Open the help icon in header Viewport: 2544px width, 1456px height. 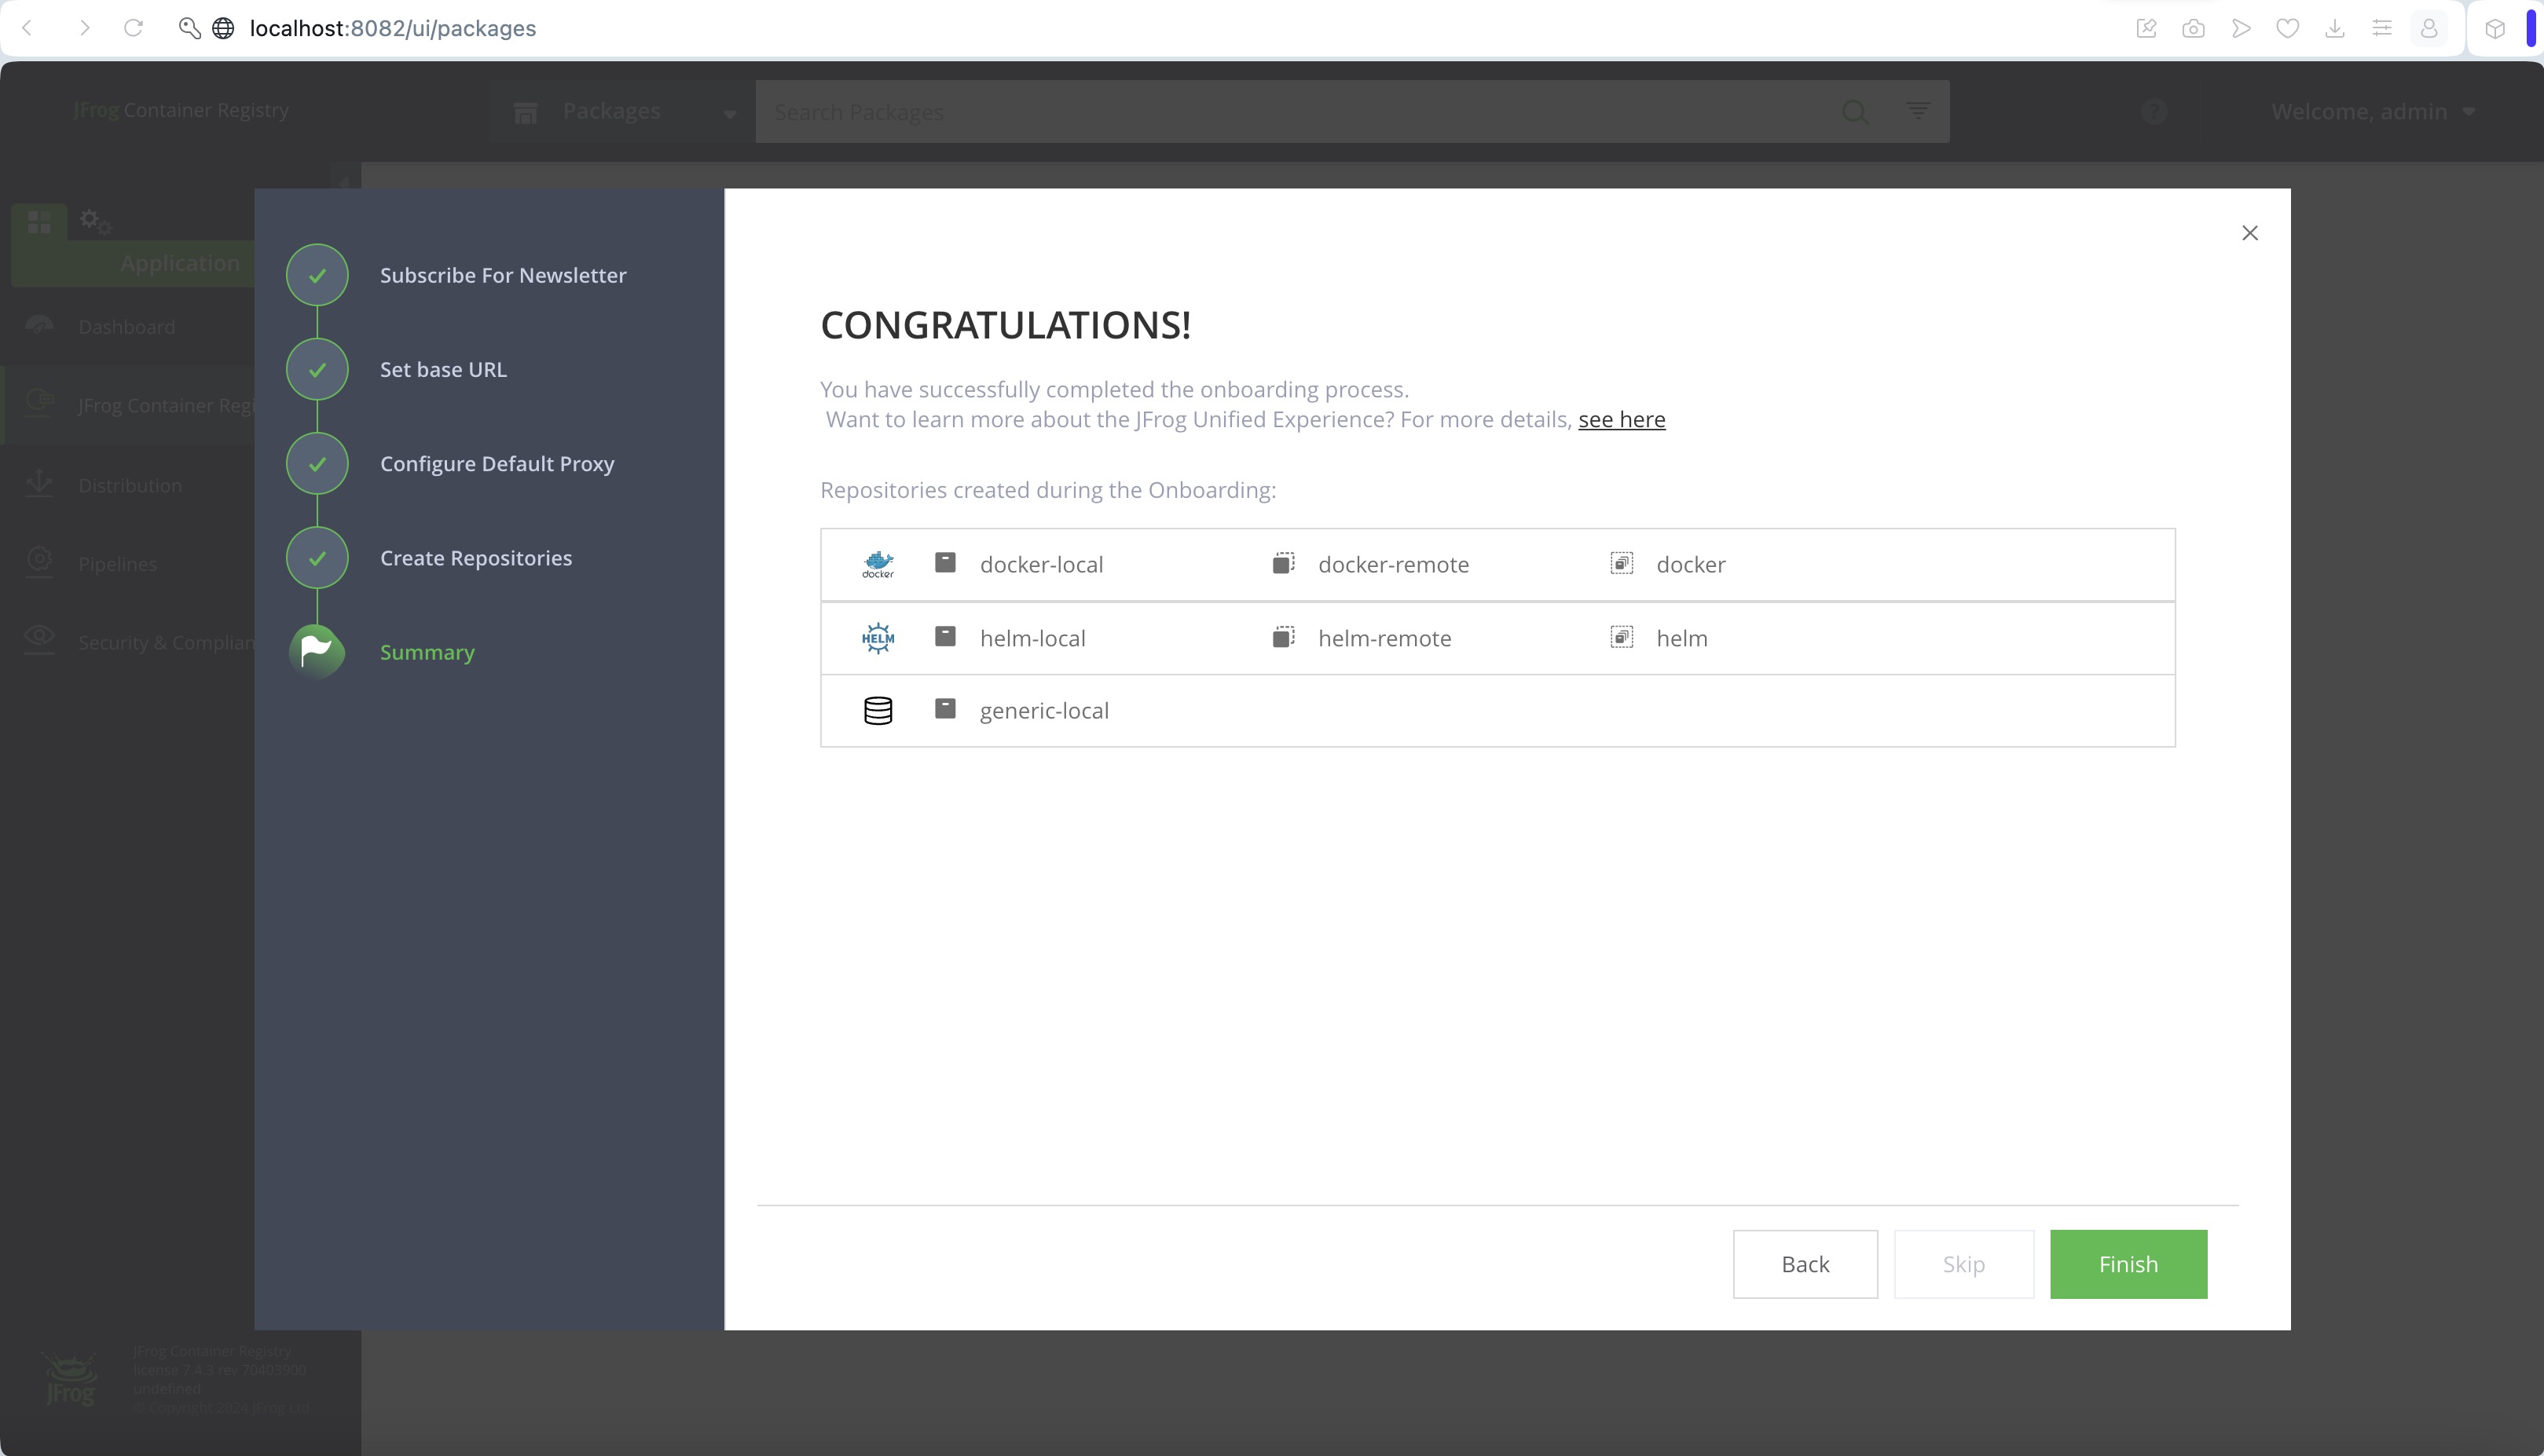[2154, 111]
